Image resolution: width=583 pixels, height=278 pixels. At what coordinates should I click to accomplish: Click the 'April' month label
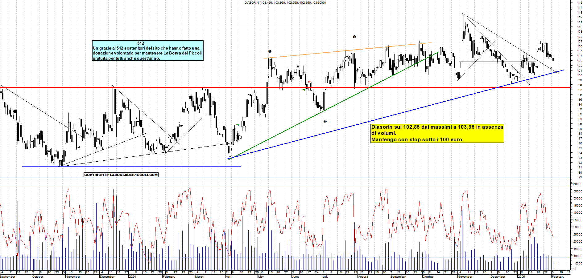pos(229,276)
